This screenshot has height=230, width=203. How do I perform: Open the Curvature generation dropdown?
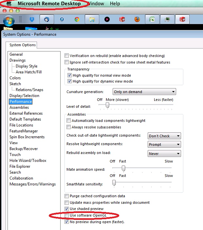[144, 92]
